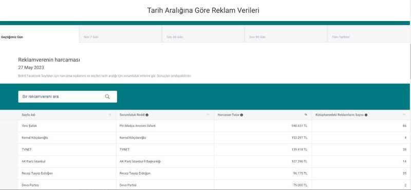Click the 27 May 2023 date text
The width and height of the screenshot is (411, 190).
[x=31, y=68]
